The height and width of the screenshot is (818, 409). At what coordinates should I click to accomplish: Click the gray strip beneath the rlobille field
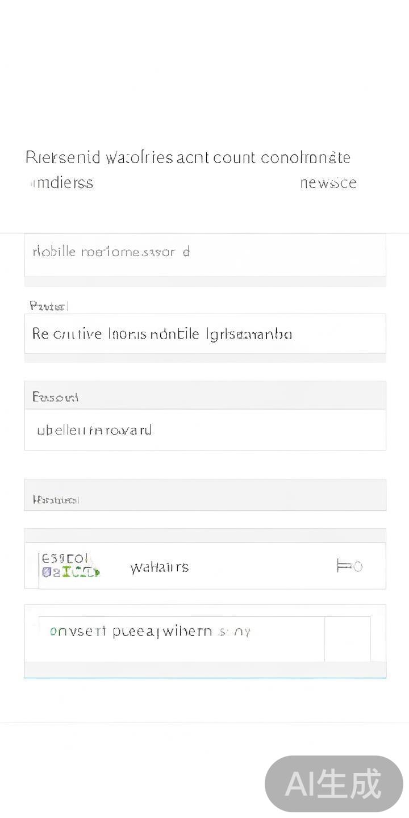(204, 282)
